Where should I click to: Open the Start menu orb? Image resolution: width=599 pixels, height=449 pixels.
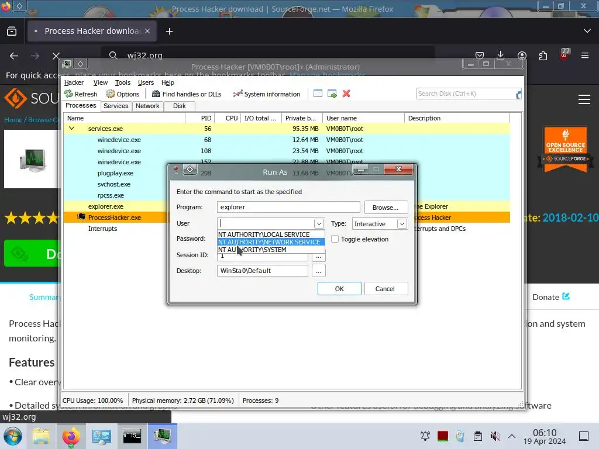click(13, 436)
